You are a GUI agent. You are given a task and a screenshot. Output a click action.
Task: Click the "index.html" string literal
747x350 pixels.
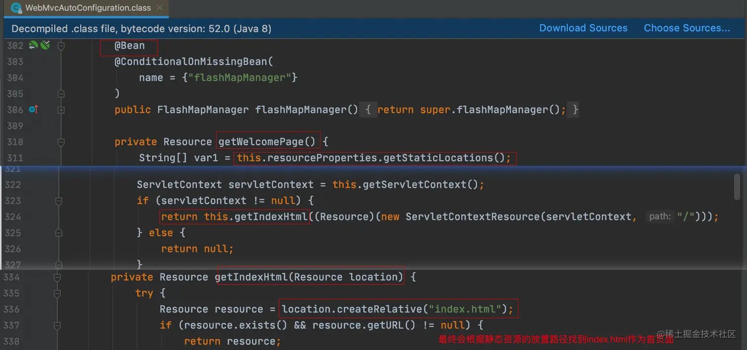click(465, 309)
